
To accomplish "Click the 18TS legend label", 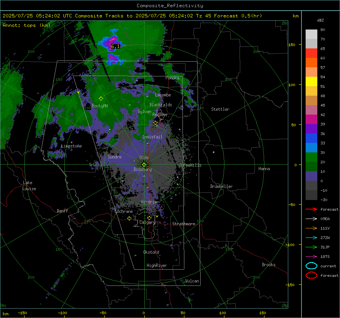I will pyautogui.click(x=325, y=257).
